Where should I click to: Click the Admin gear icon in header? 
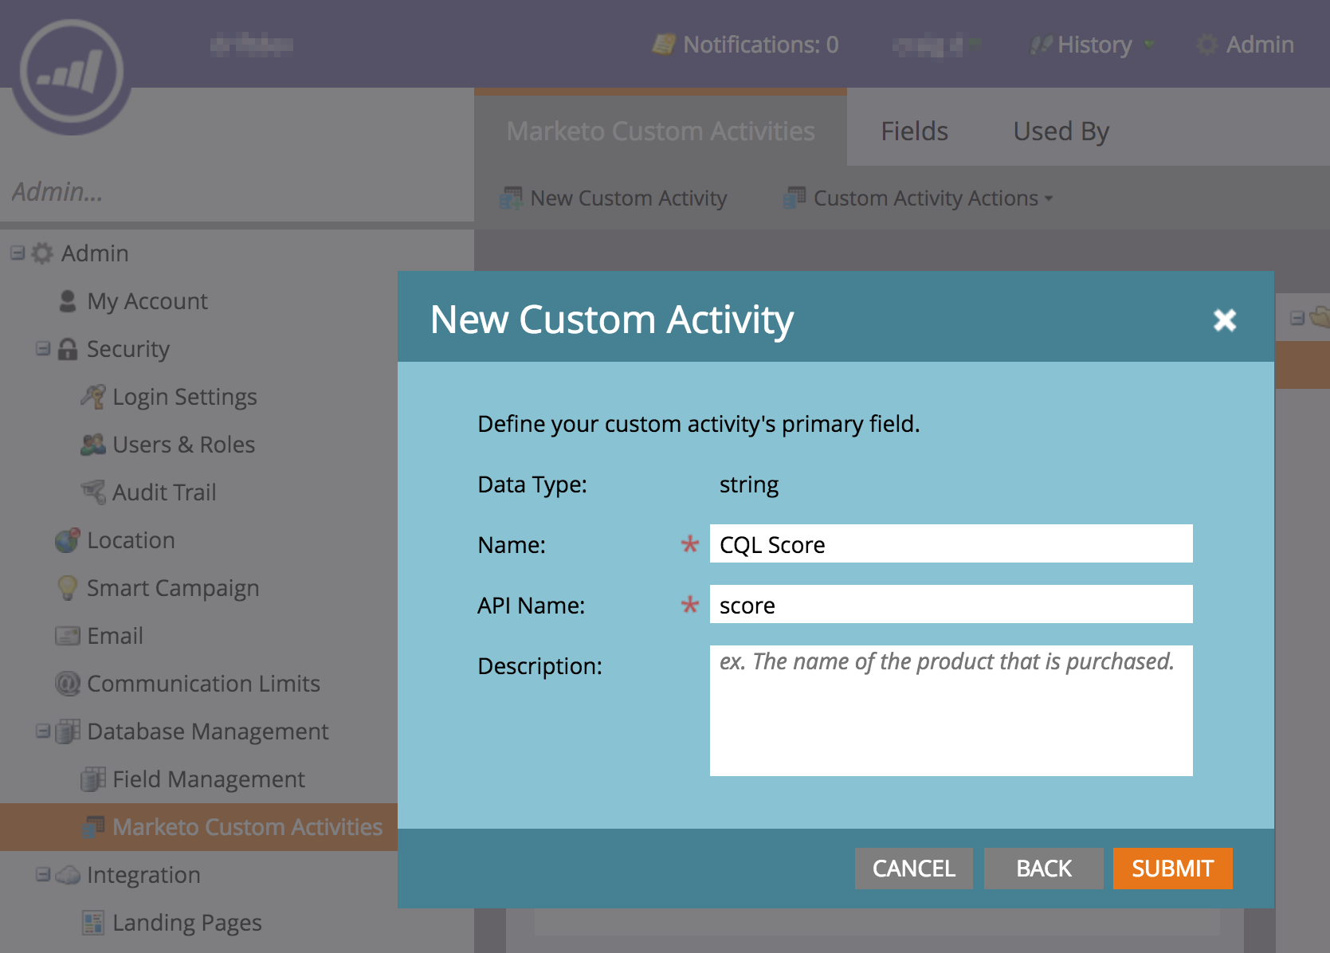1207,45
